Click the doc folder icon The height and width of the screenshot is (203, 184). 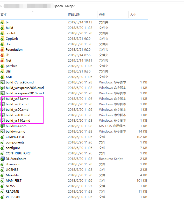[2, 44]
